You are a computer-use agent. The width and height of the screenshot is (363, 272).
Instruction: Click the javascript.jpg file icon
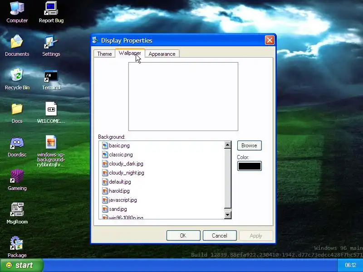(x=105, y=200)
